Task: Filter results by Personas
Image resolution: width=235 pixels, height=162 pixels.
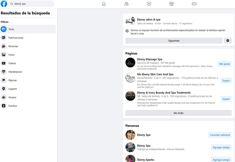Action: [28, 46]
